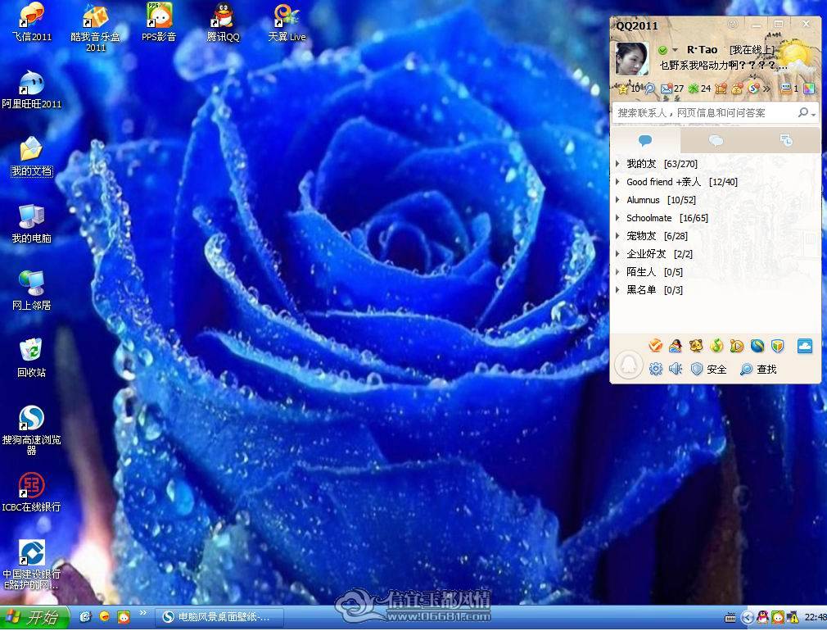Show more QQ shortcut icons with the double-chevron
Screen dimensions: 827x631
pos(767,89)
